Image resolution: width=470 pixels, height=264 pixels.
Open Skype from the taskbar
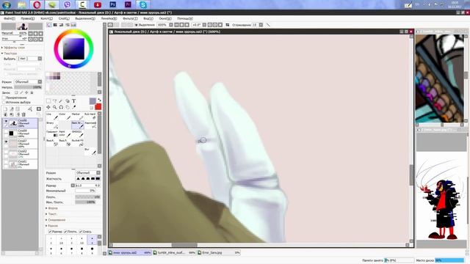[143, 4]
